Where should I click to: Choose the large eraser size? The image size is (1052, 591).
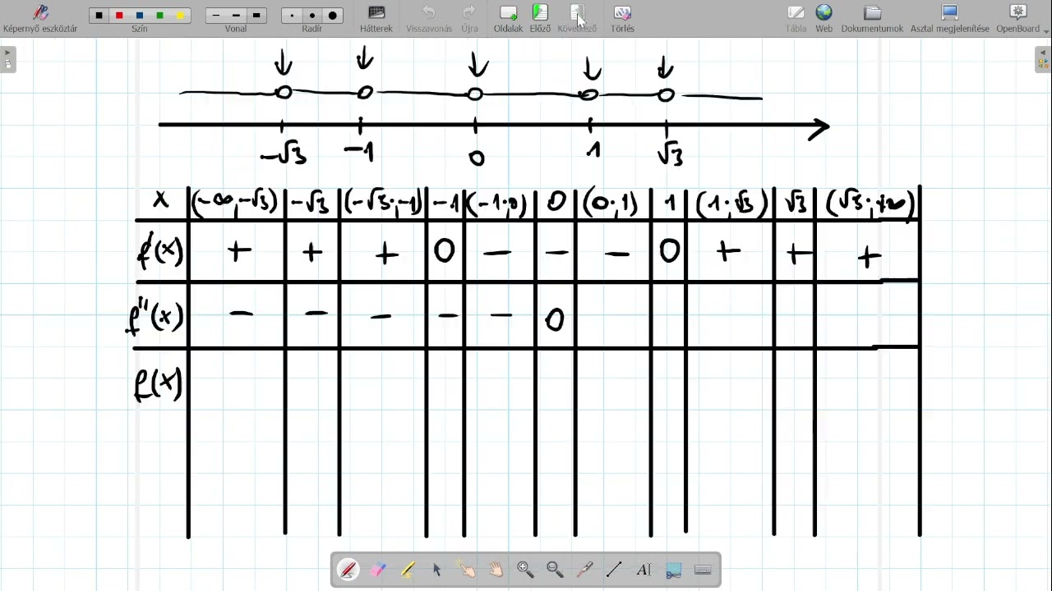(332, 16)
